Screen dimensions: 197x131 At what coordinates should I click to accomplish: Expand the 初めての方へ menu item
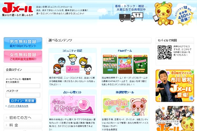click(x=23, y=118)
